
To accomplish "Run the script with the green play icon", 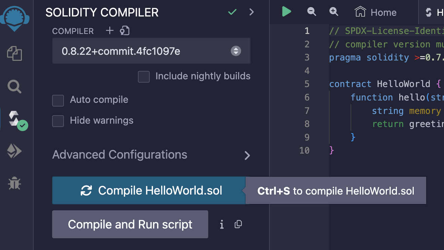I will (x=286, y=11).
